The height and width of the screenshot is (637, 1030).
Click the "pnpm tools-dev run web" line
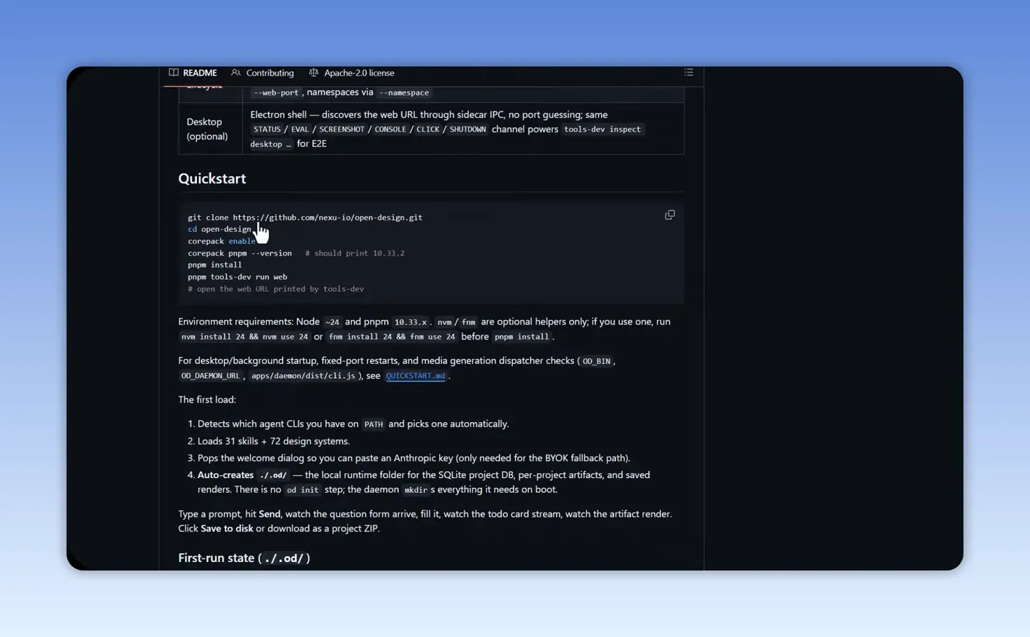238,277
